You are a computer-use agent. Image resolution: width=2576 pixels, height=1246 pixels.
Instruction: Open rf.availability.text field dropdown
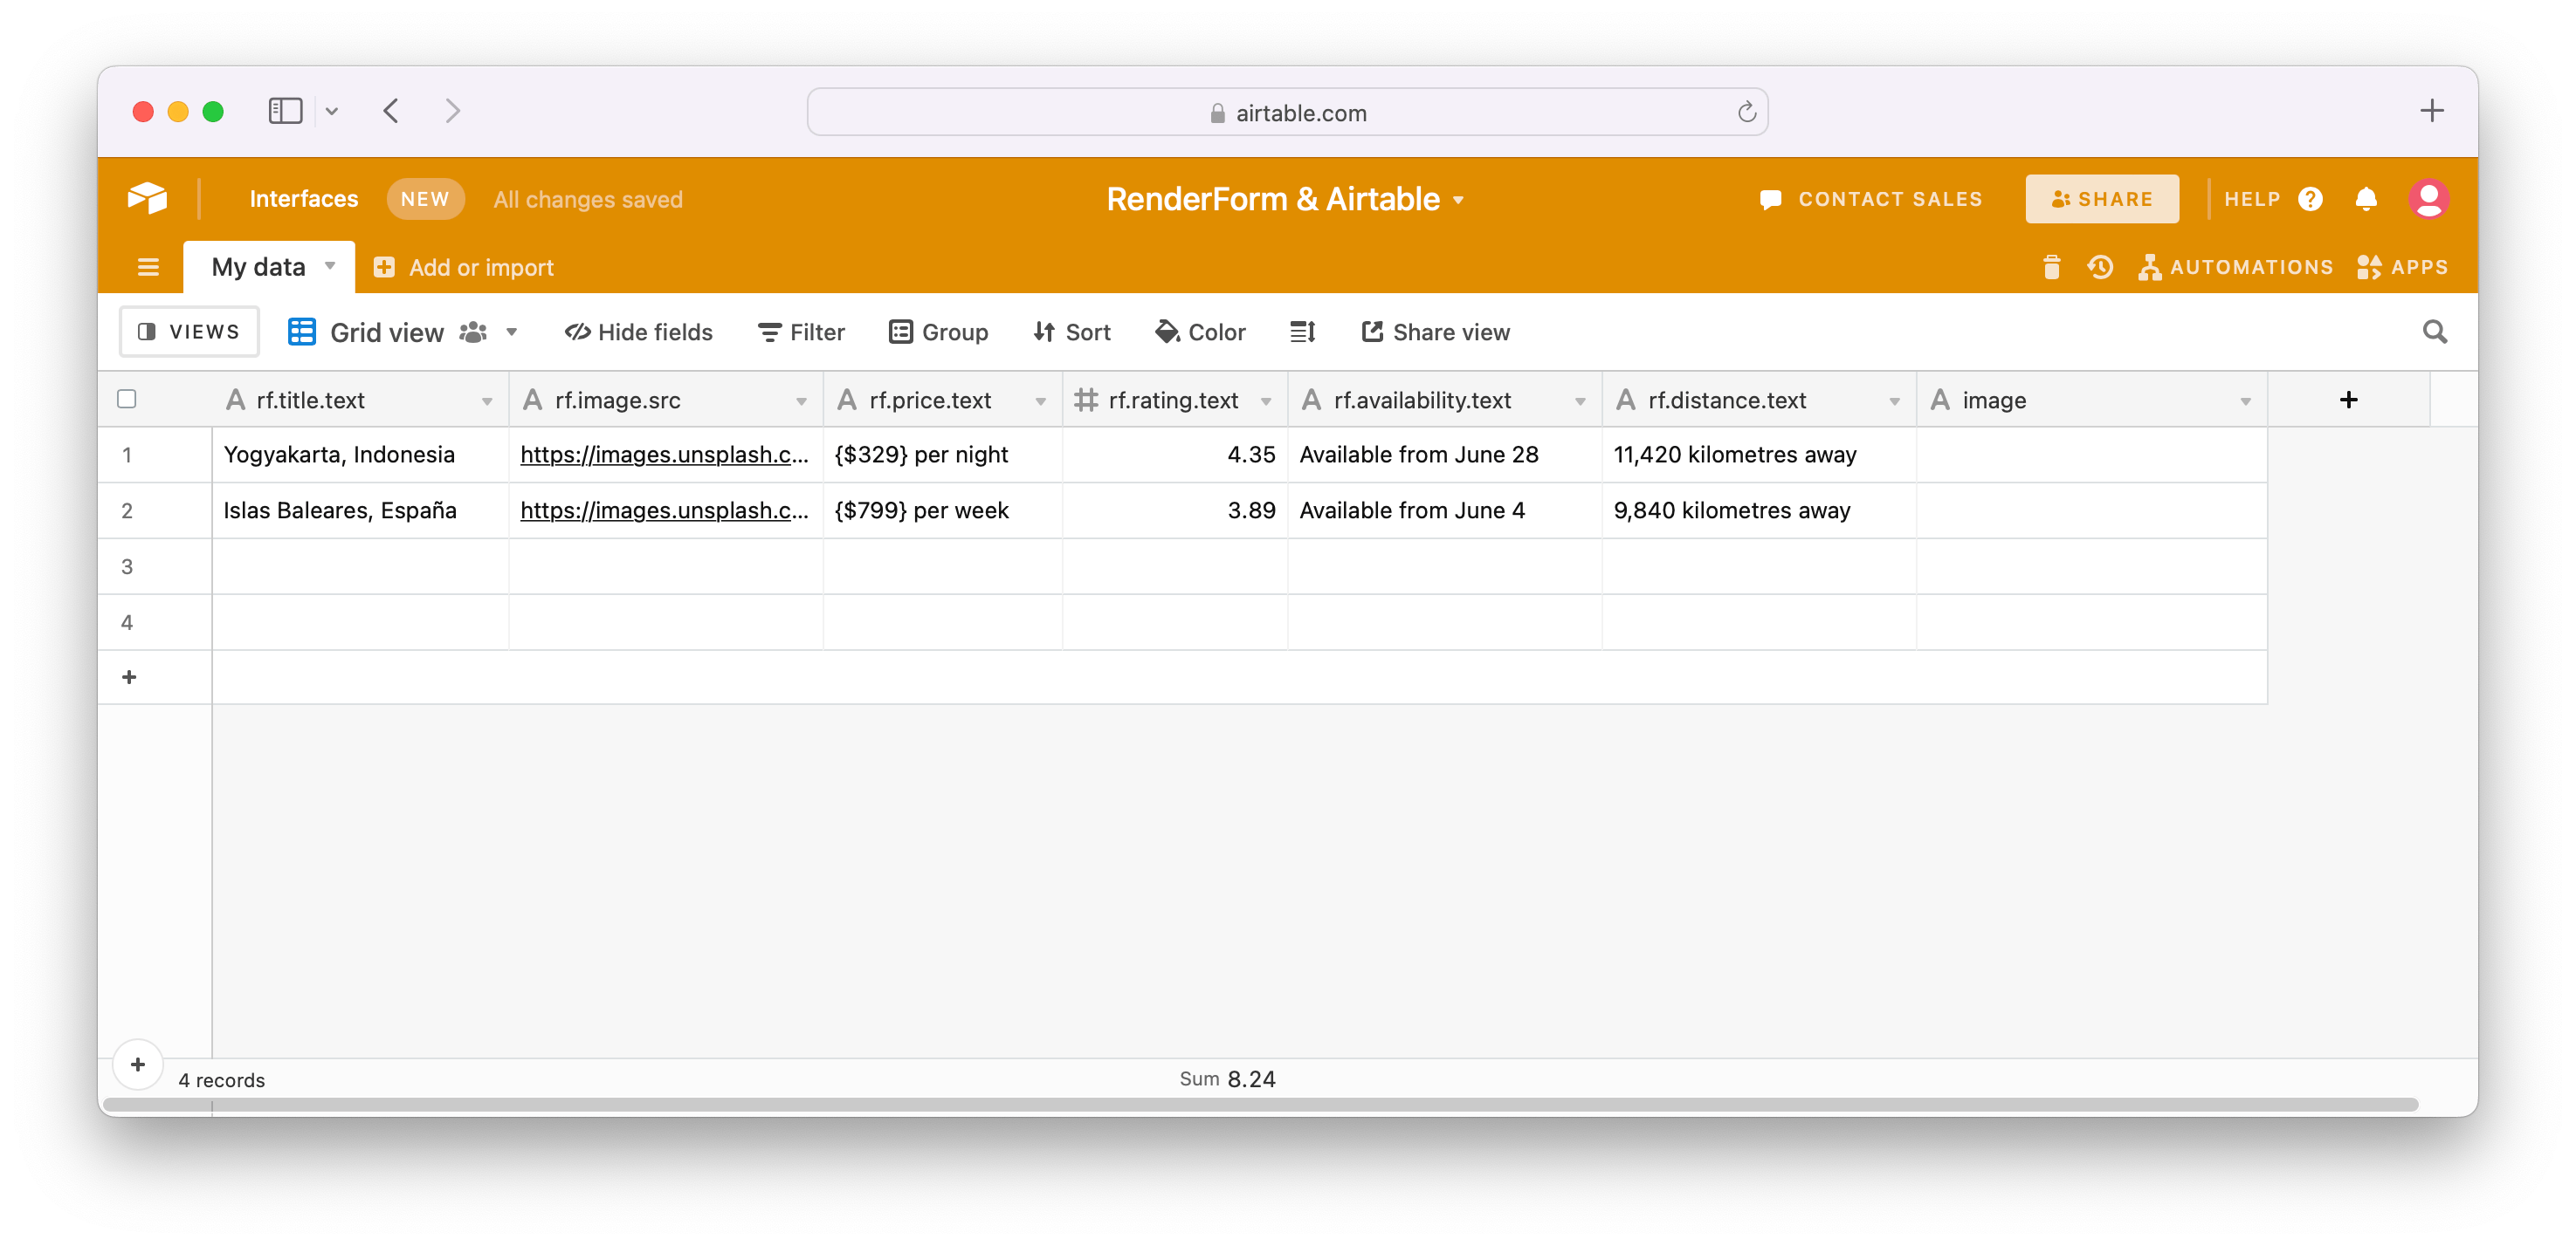click(1580, 400)
